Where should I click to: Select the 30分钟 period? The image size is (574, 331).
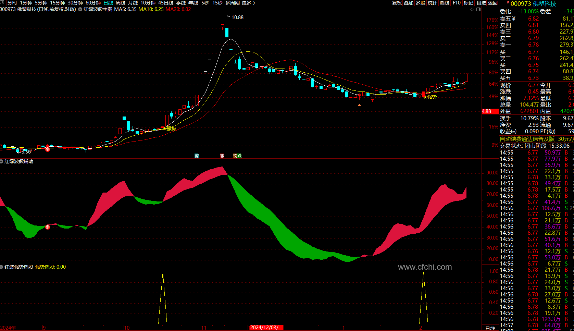coord(75,3)
